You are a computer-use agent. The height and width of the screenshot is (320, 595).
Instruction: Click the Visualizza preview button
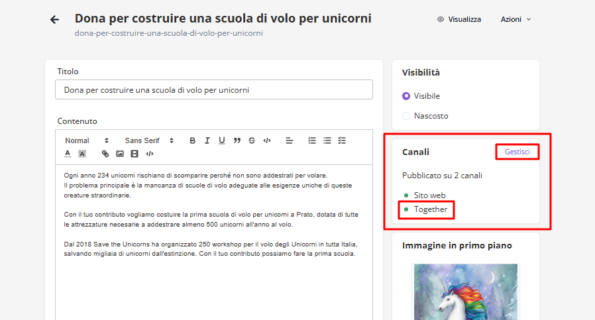click(x=459, y=20)
